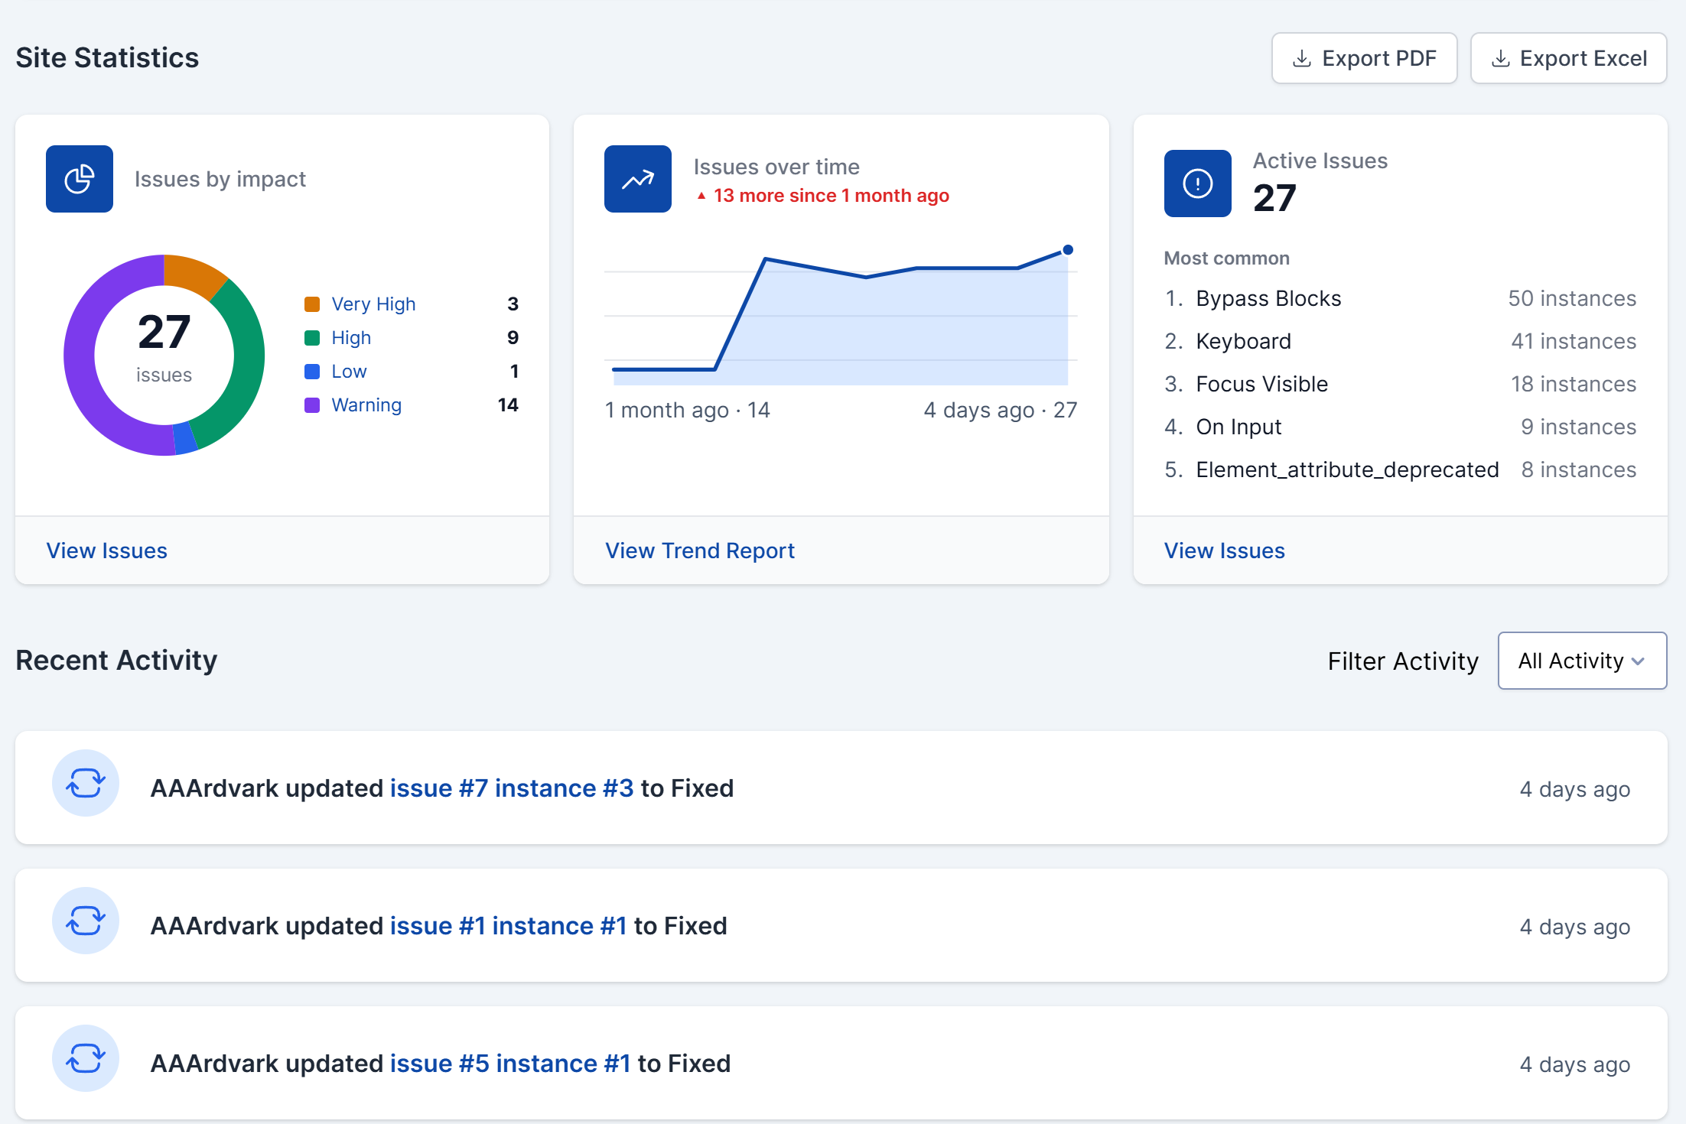Click the purple Warning legend swatch
Viewport: 1686px width, 1124px height.
tap(312, 405)
